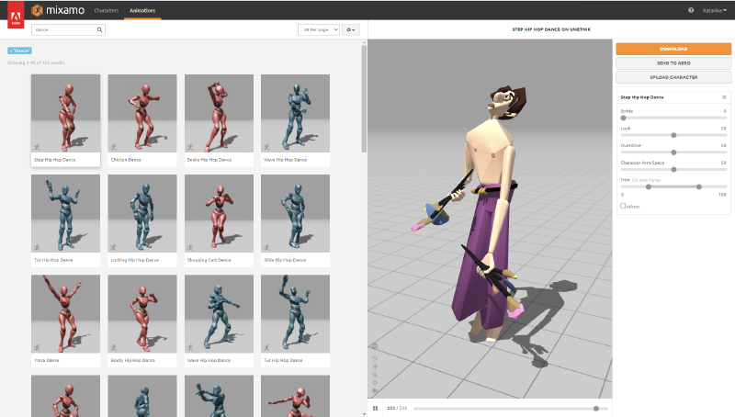This screenshot has height=417, width=735.
Task: Adjust the Overdrive slider
Action: (673, 152)
